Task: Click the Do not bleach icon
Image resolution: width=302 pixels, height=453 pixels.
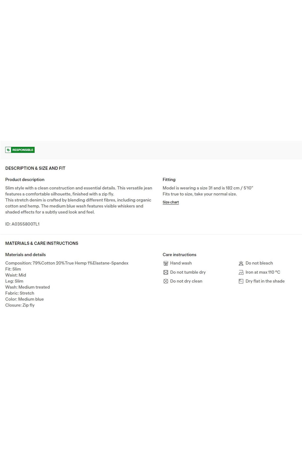Action: (241, 263)
